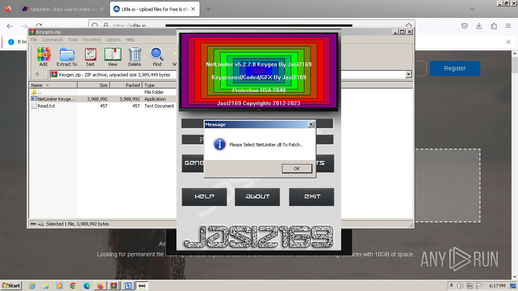Click the 'Text Document' type cell
This screenshot has height=291, width=518.
[x=159, y=106]
